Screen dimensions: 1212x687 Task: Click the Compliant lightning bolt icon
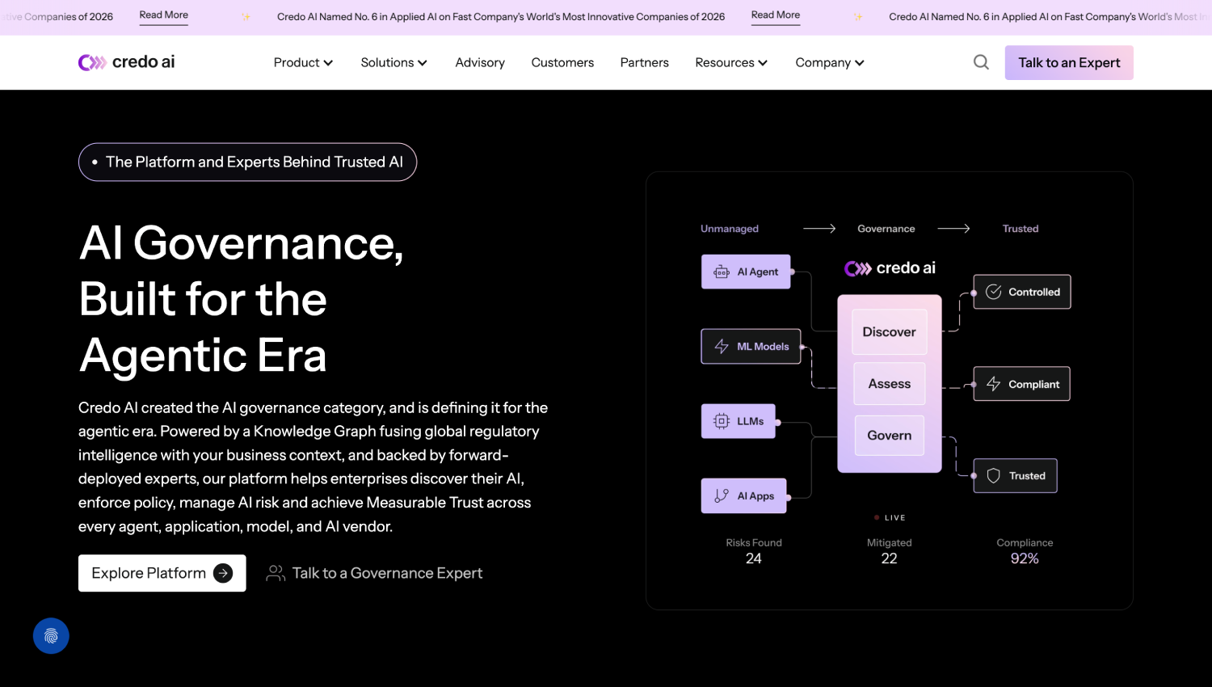click(x=994, y=384)
